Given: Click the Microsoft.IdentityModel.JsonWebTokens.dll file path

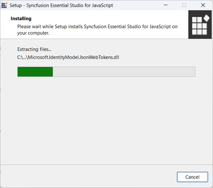Looking at the screenshot, I should [68, 57].
